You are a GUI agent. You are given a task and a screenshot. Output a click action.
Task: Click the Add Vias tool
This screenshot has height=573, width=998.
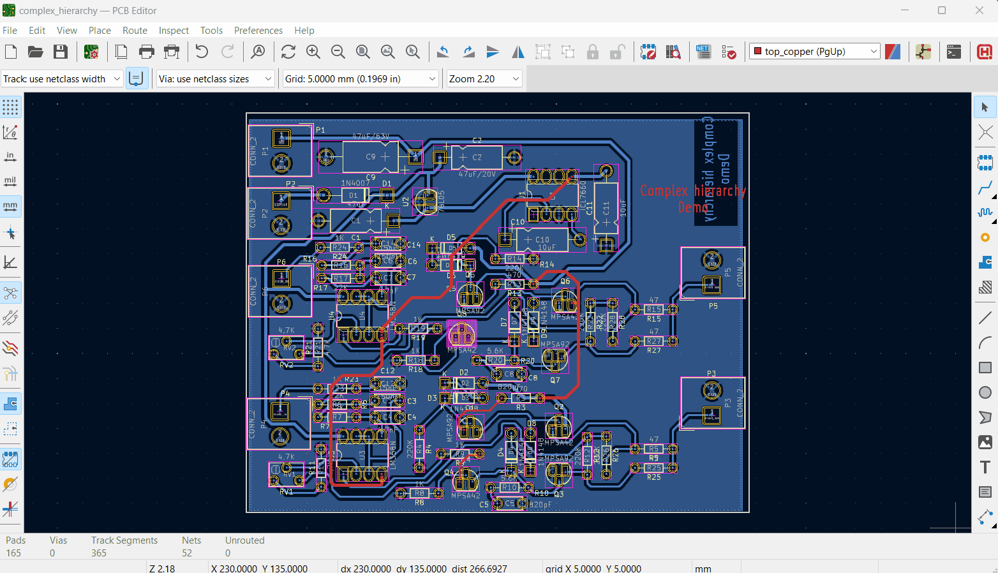tap(985, 237)
